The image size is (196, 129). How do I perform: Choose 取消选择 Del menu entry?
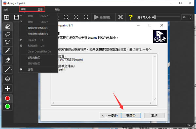click(x=38, y=46)
